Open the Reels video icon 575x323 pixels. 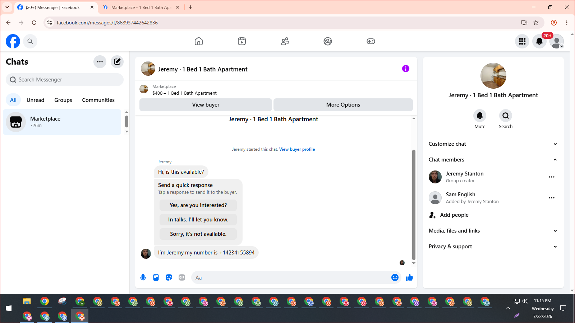coord(242,41)
